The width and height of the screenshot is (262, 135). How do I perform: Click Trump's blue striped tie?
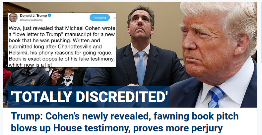[x=215, y=97]
